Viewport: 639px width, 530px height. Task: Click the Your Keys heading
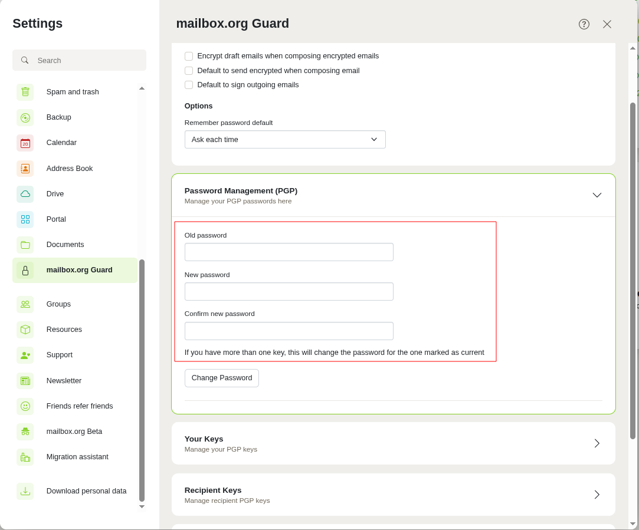204,439
